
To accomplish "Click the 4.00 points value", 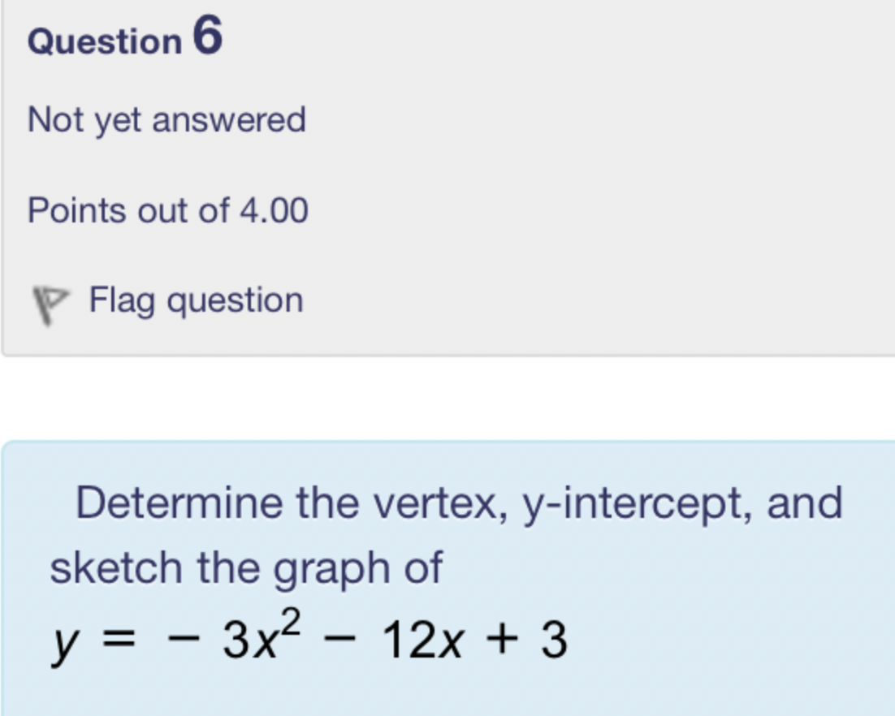I will point(274,211).
